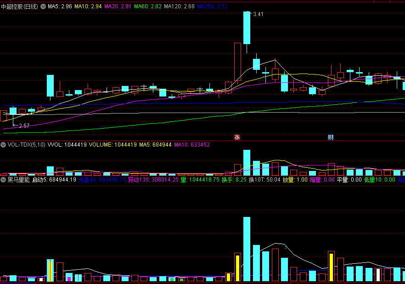Select the tallest cyan bar in VOL-TDX panel

(x=247, y=163)
